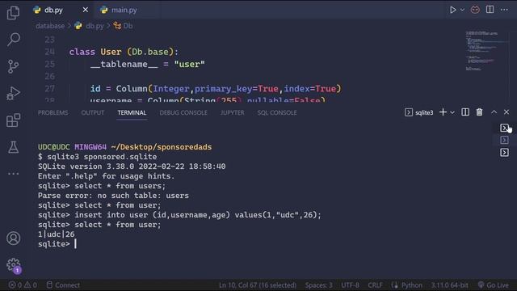Click the __tablename__ = "user" code line
The width and height of the screenshot is (517, 291).
click(147, 64)
